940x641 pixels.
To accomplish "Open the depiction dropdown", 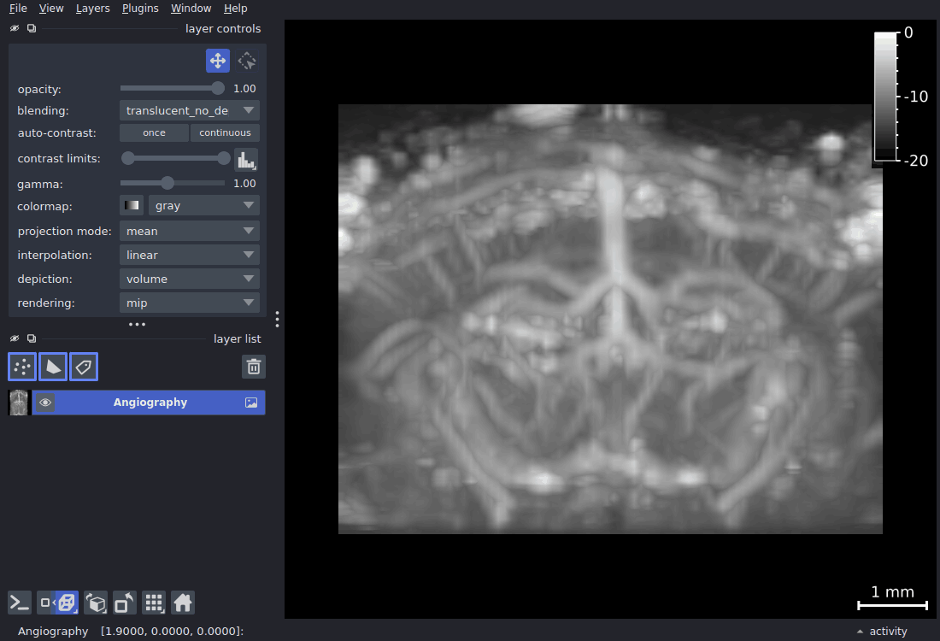I will pos(190,279).
